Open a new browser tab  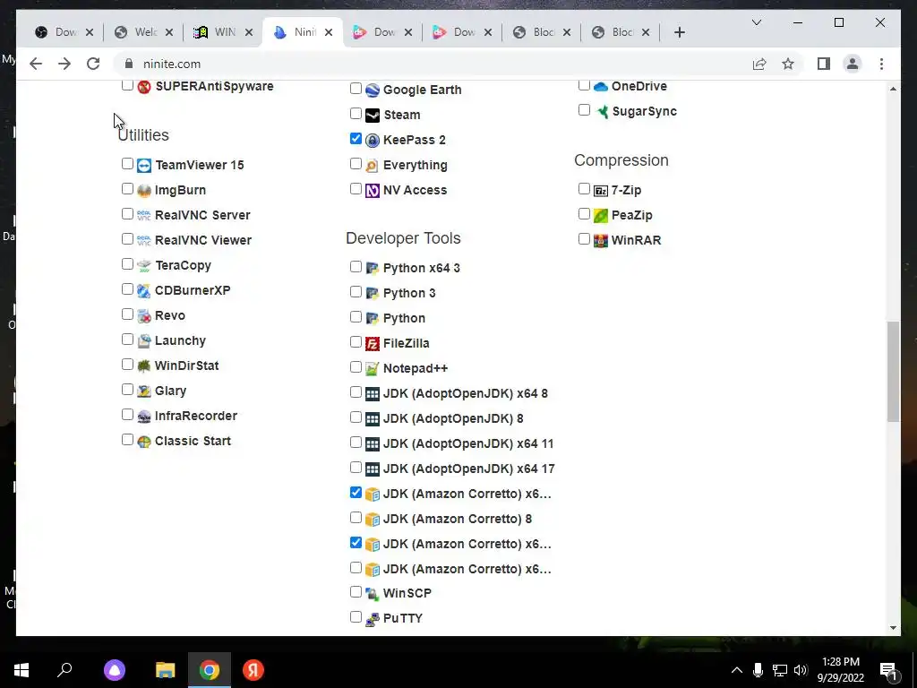[679, 32]
